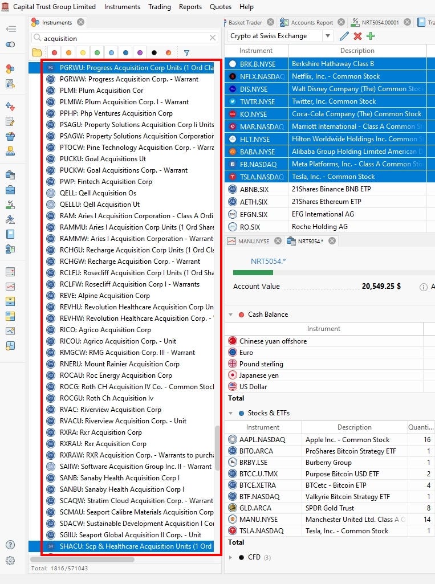Select the RO.SIX Roche Holding row

point(330,227)
